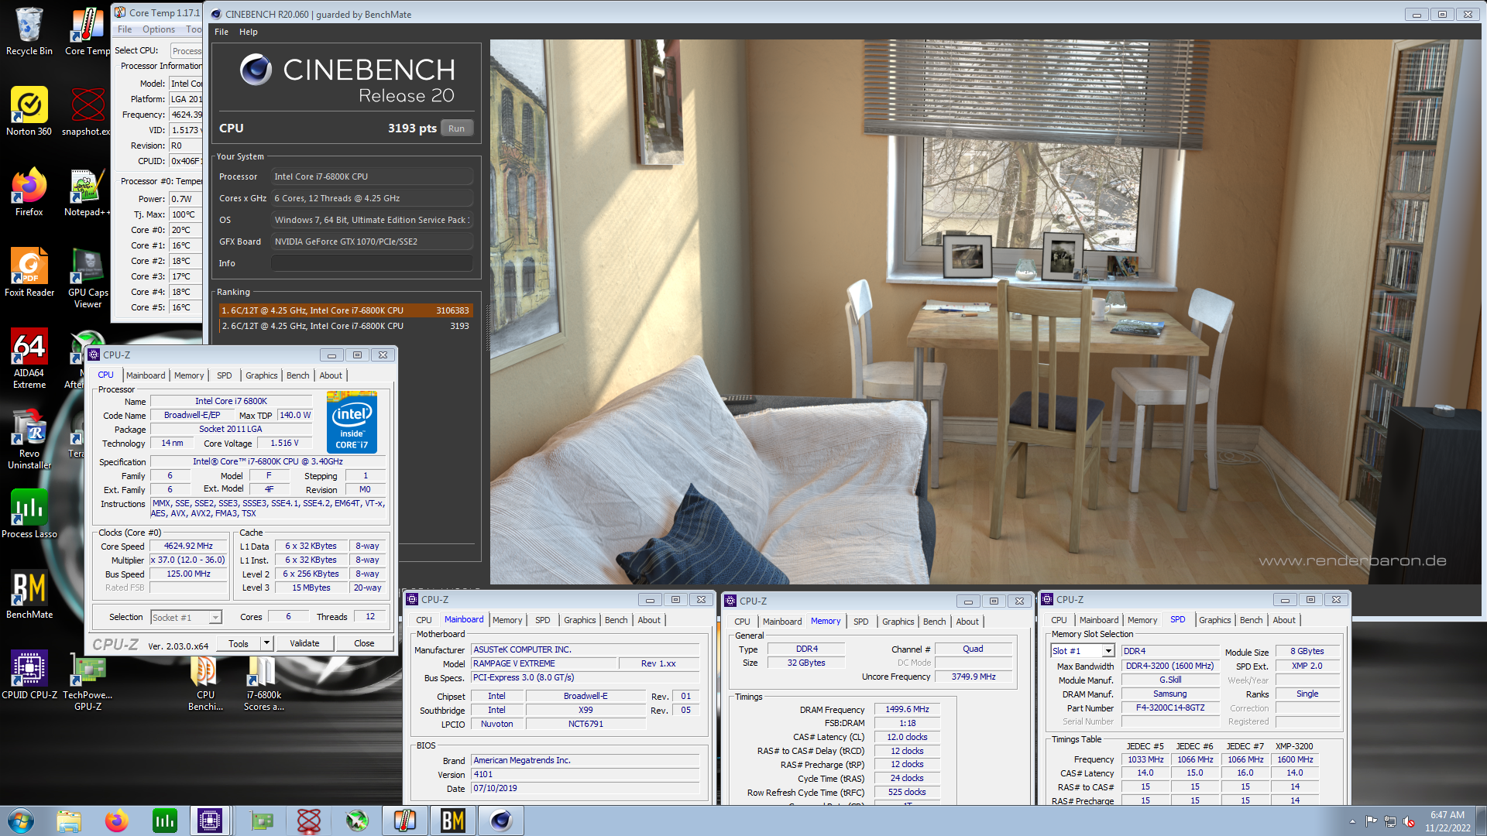
Task: Switch to Mainboard tab in main CPU-Z window
Action: click(x=146, y=375)
